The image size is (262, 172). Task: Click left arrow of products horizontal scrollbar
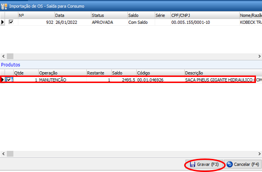tap(3, 154)
